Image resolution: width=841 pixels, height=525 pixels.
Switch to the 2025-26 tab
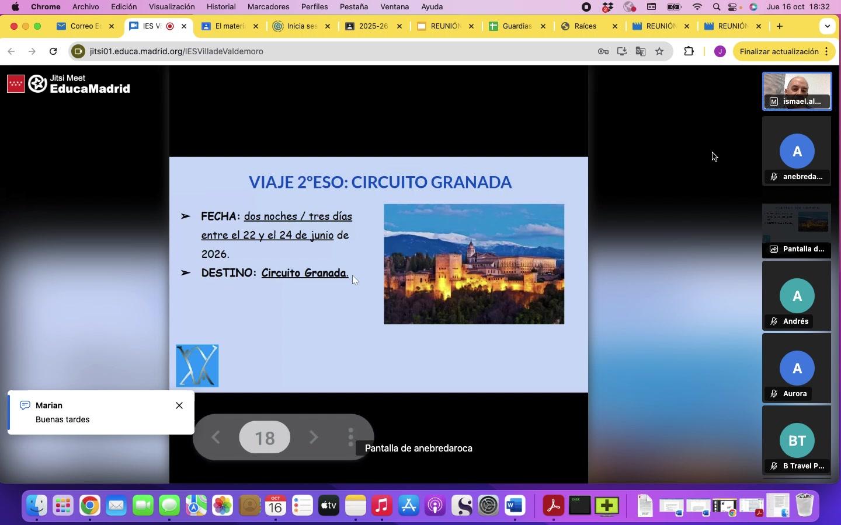tap(374, 26)
